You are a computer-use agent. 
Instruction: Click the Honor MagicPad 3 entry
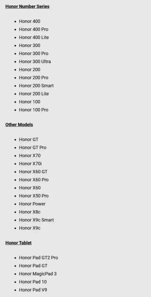(x=38, y=274)
